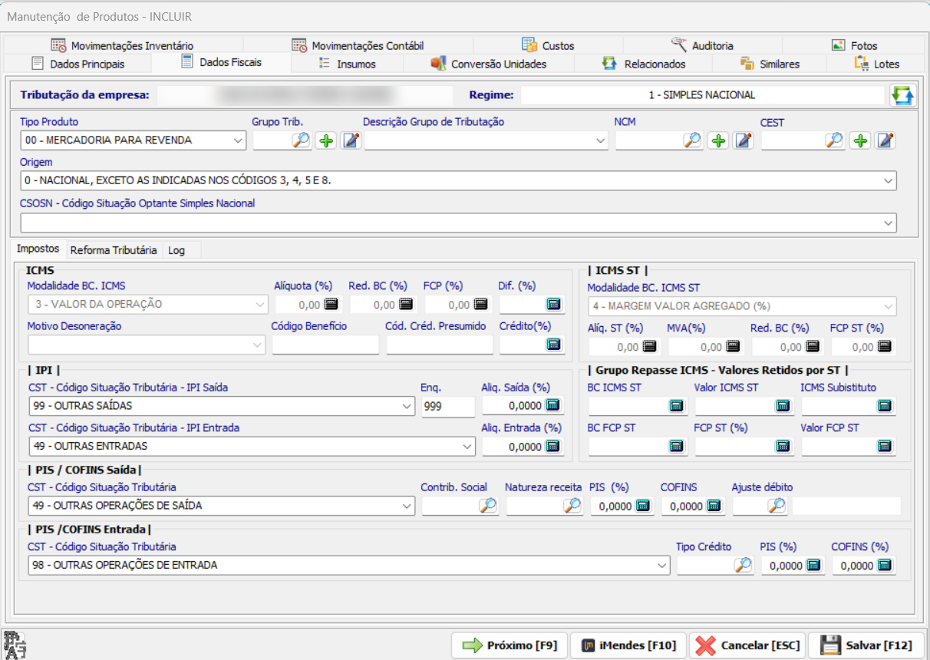Search CEST with magnifier icon
930x660 pixels.
(835, 140)
